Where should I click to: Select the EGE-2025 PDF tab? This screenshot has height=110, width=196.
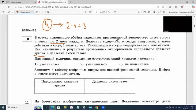click(52, 2)
